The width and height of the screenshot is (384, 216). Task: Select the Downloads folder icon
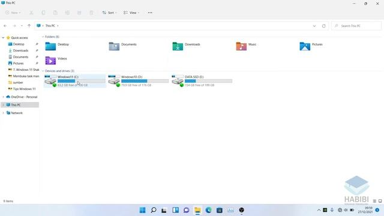tap(178, 46)
